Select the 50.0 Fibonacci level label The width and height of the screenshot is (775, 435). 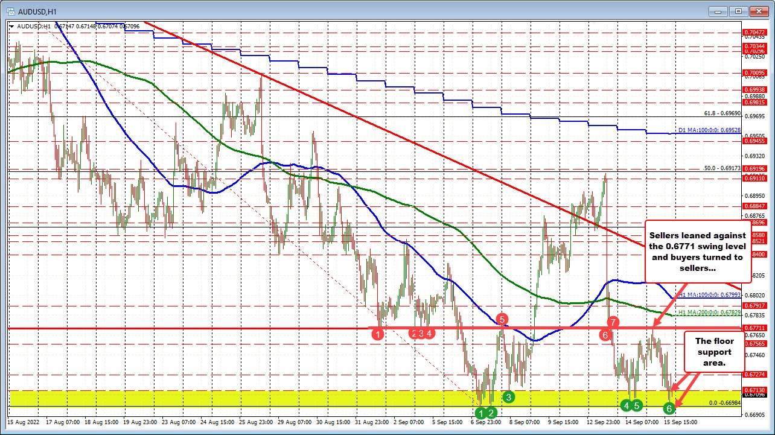click(x=722, y=168)
